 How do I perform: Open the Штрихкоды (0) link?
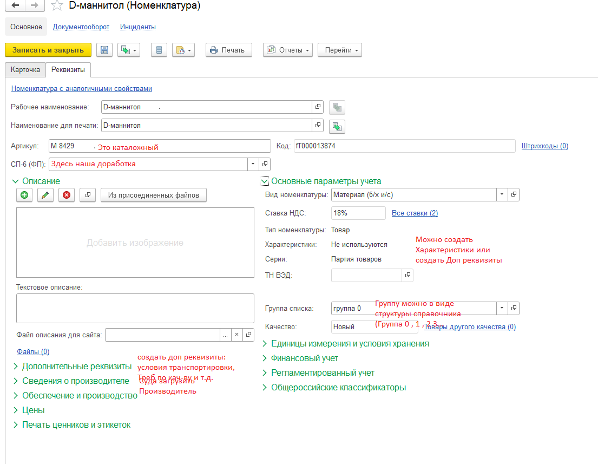[544, 146]
